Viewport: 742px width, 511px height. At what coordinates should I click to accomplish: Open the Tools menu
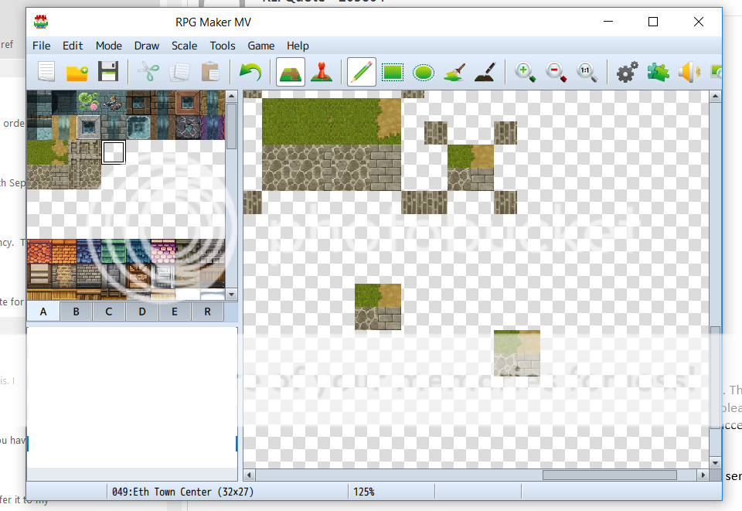(223, 46)
